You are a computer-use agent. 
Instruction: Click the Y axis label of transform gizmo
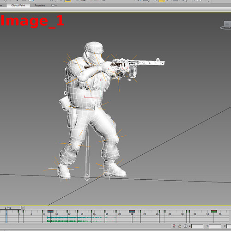tap(84, 97)
